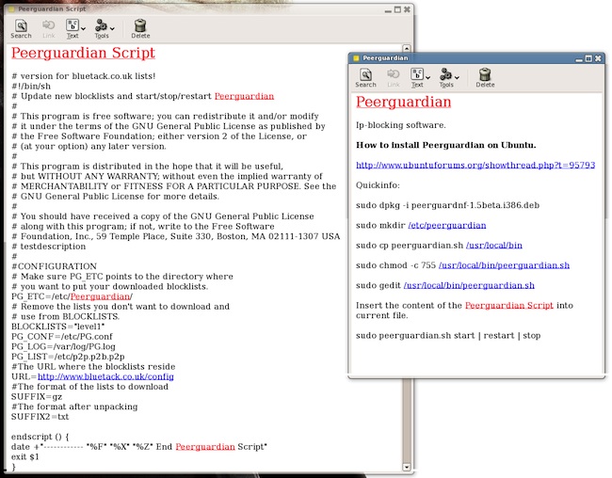Follow the /usr/local/bin link after cp
This screenshot has width=612, height=478.
(493, 245)
